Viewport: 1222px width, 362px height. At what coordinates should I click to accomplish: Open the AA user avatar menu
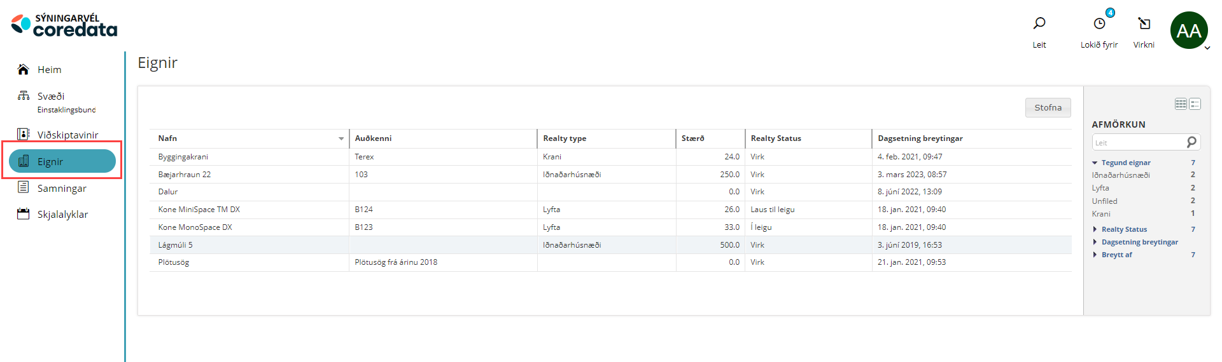tap(1188, 30)
